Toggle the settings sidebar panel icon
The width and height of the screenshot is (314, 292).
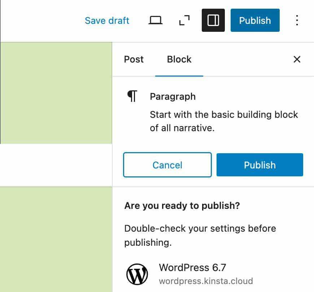[213, 21]
